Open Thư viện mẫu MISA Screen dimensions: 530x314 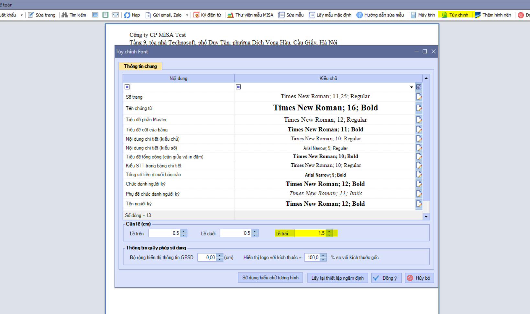(x=230, y=15)
